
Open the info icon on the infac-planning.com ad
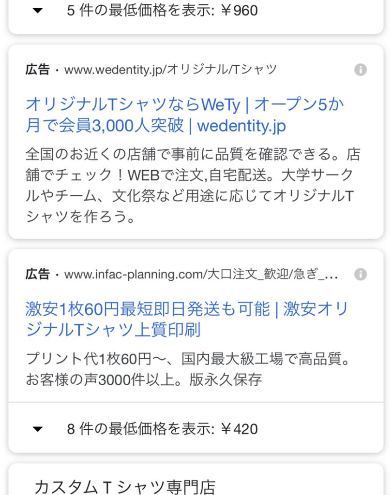pyautogui.click(x=361, y=275)
